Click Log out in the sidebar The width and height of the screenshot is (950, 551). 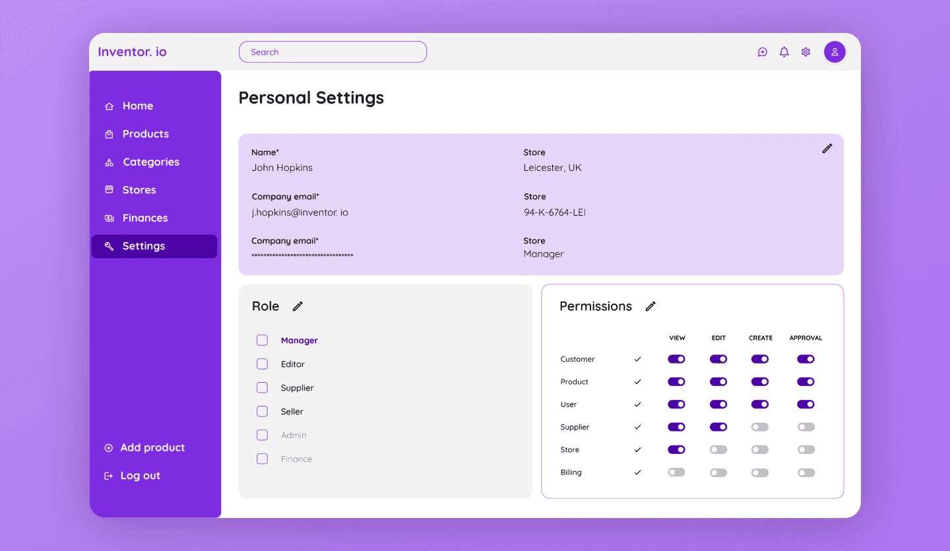[133, 476]
